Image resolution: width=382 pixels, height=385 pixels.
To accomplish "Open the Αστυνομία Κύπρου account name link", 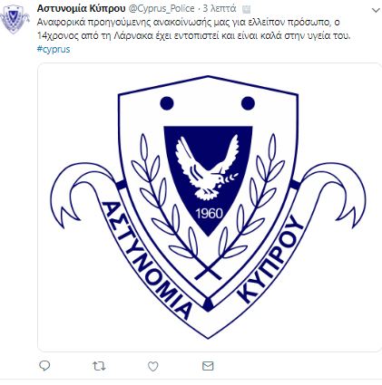I will pos(81,8).
